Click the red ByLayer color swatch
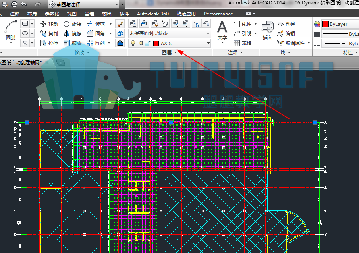Viewport: 359px width, 253px height. point(325,24)
